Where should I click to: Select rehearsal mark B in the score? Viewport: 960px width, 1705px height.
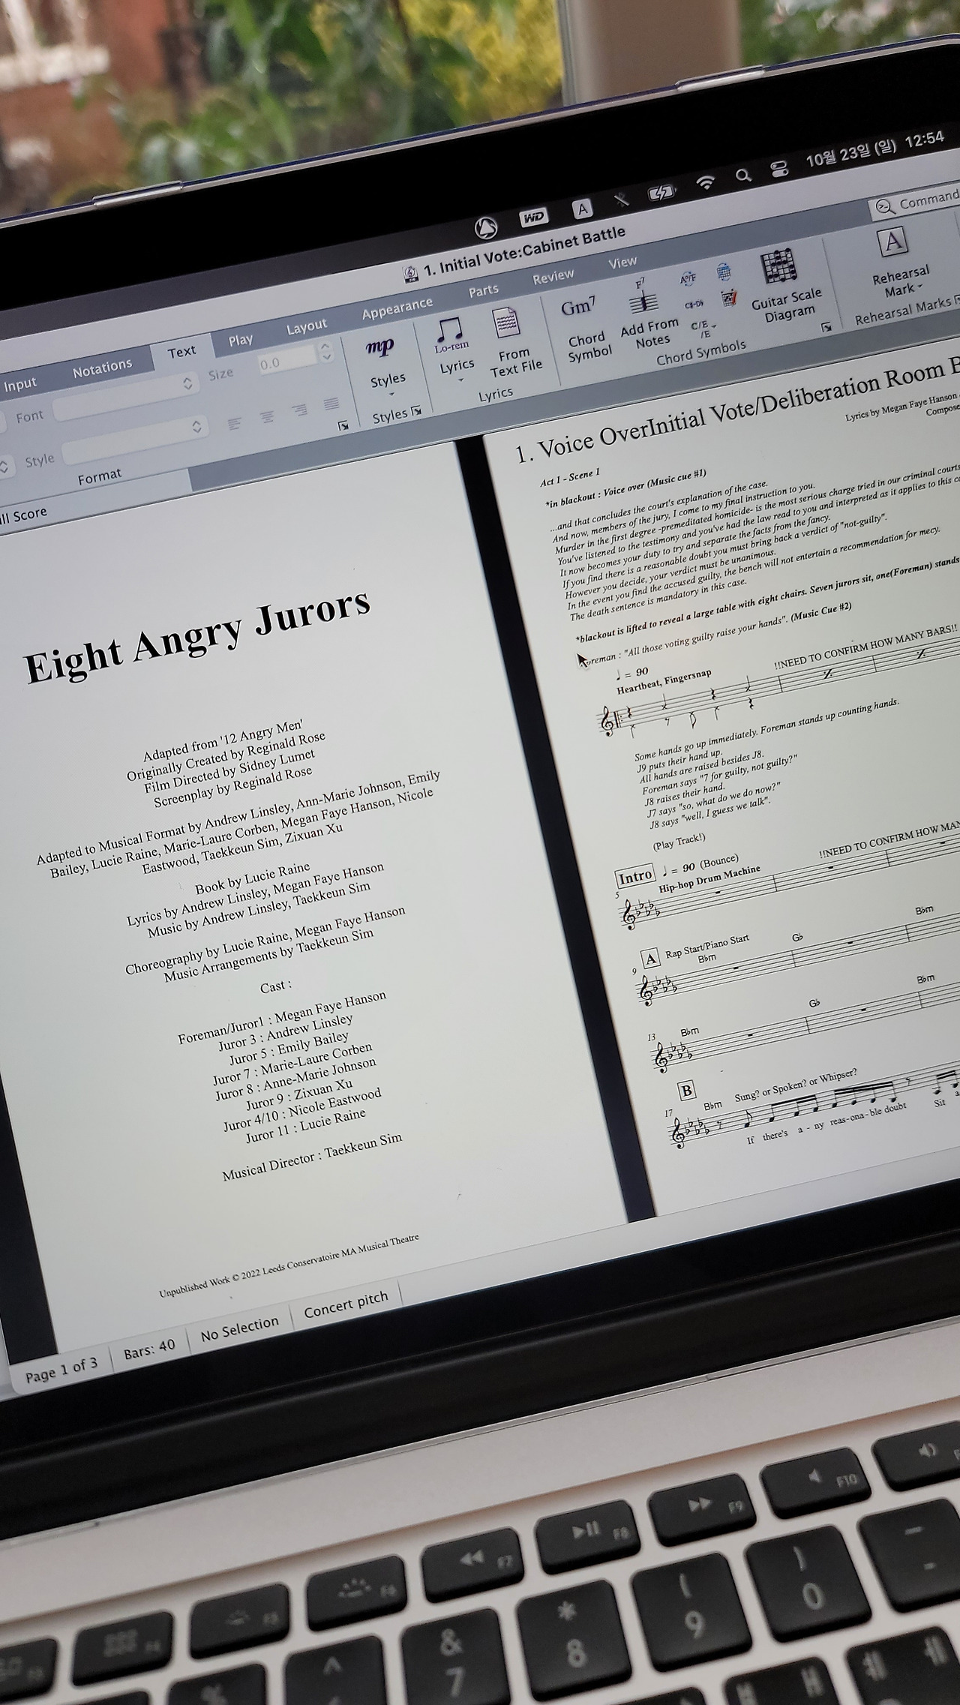click(x=686, y=1090)
